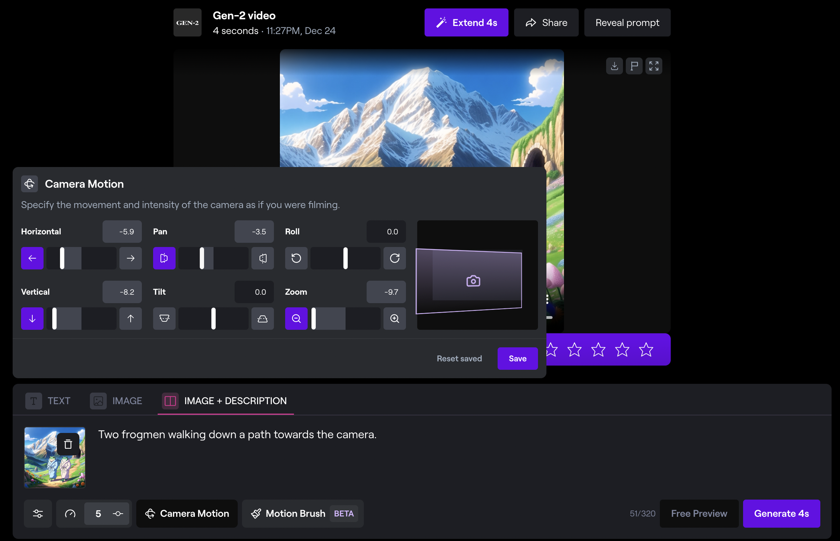Click the Gen-2 video title
The width and height of the screenshot is (840, 541).
tap(244, 15)
